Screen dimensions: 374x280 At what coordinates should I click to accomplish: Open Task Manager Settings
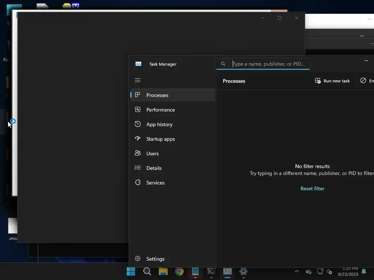[x=173, y=259]
